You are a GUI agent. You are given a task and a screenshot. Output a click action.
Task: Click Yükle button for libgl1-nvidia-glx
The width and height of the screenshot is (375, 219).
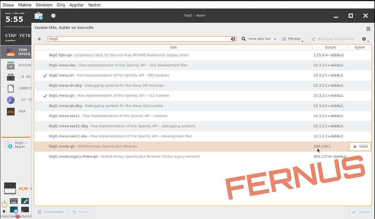(360, 146)
